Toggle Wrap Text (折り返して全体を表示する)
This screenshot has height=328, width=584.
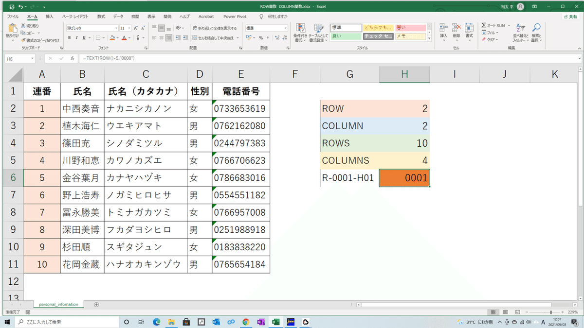215,28
